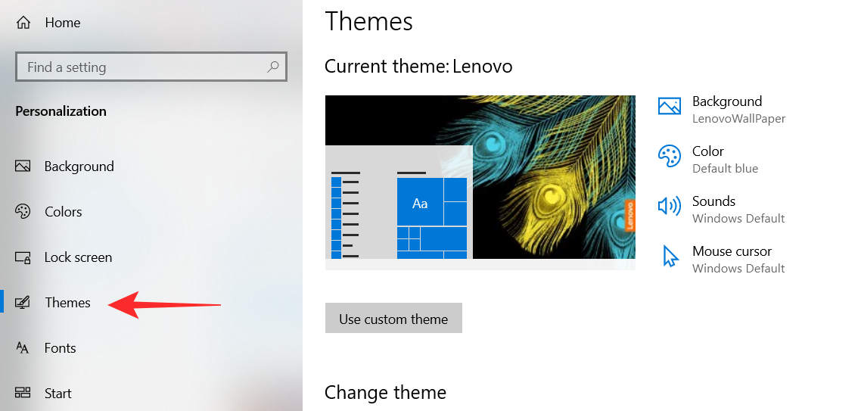Click the theme Background picture icon
This screenshot has height=411, width=861.
pos(670,107)
